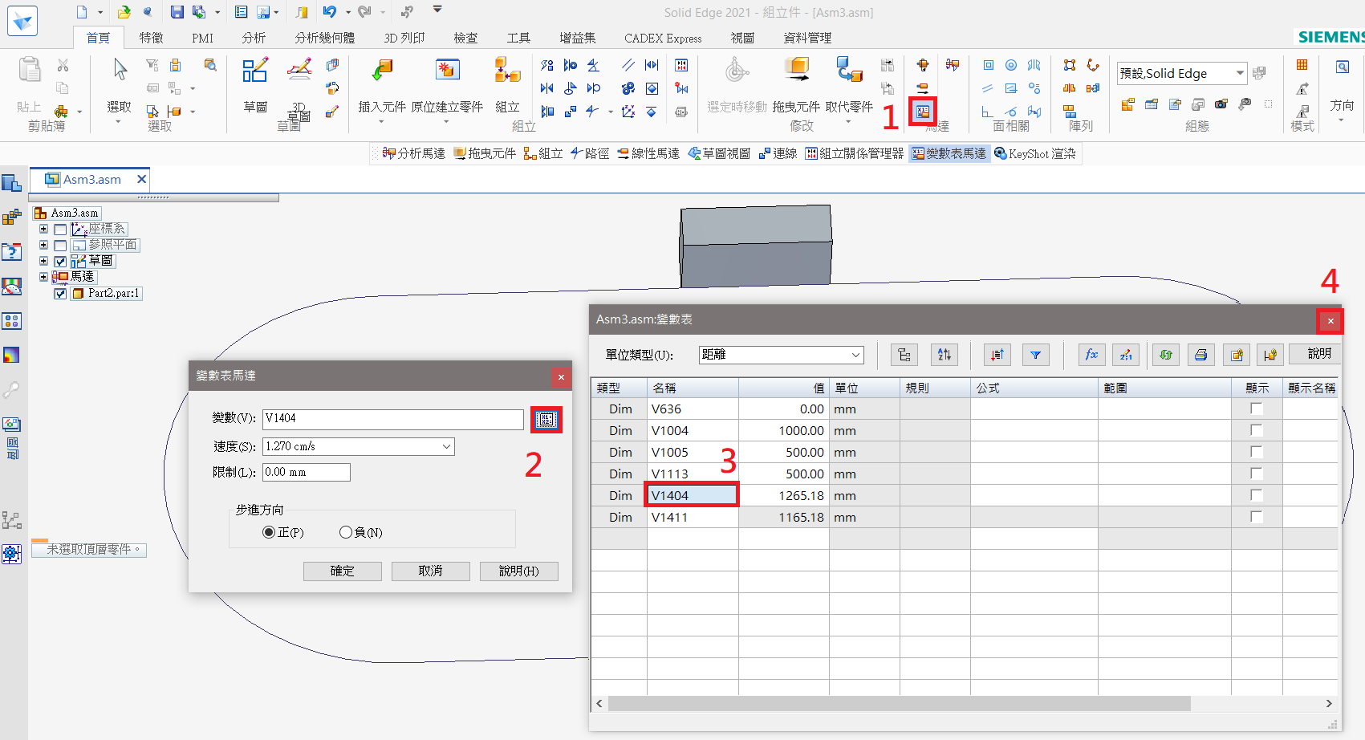The image size is (1365, 740).
Task: Click the Paste clipboard icon
Action: (x=29, y=71)
